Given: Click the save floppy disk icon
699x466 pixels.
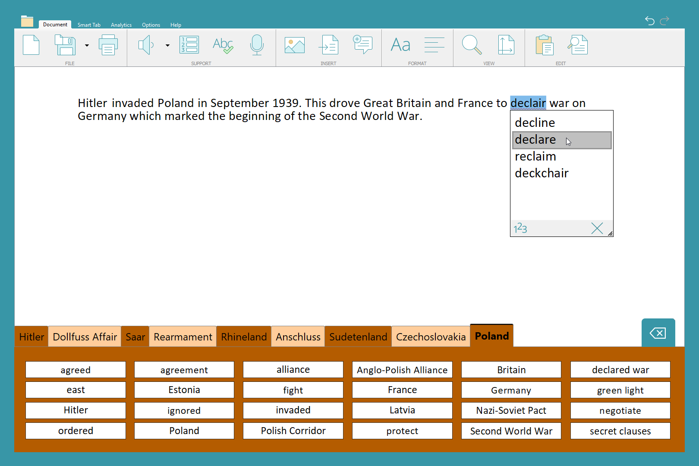Looking at the screenshot, I should click(x=65, y=45).
